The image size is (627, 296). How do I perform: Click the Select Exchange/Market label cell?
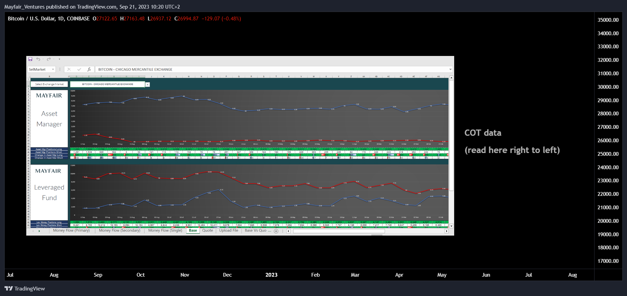coord(49,84)
